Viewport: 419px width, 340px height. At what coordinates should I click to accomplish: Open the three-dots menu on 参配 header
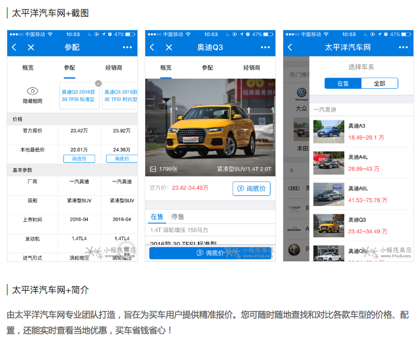click(127, 47)
